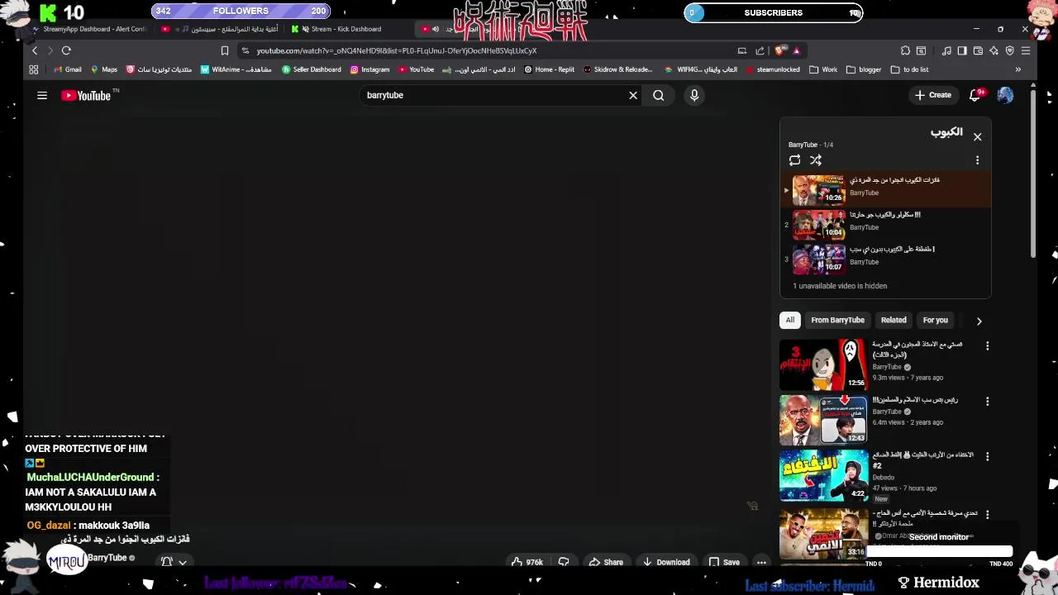Open options for 6.4m views video
This screenshot has height=595, width=1058.
(987, 402)
